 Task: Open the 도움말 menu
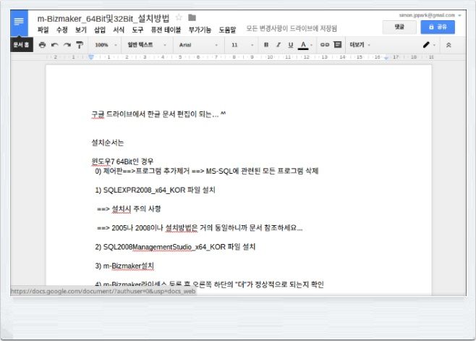pos(227,30)
